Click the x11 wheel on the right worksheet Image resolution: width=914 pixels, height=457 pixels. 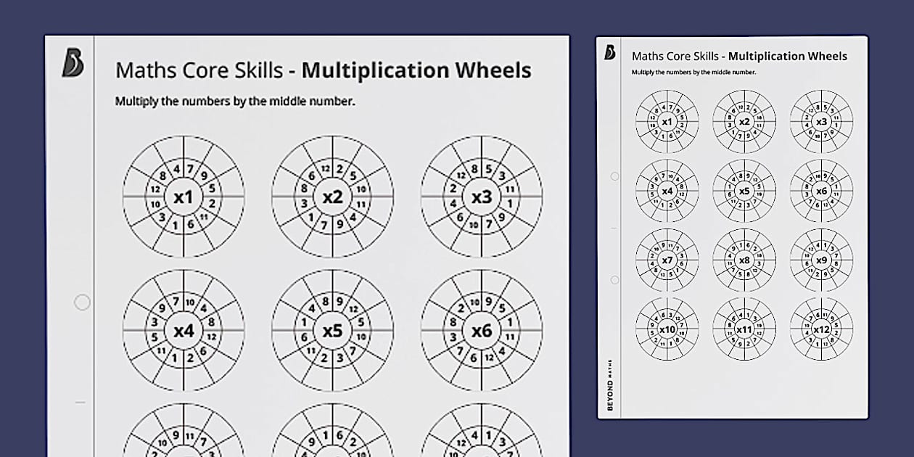coord(745,331)
